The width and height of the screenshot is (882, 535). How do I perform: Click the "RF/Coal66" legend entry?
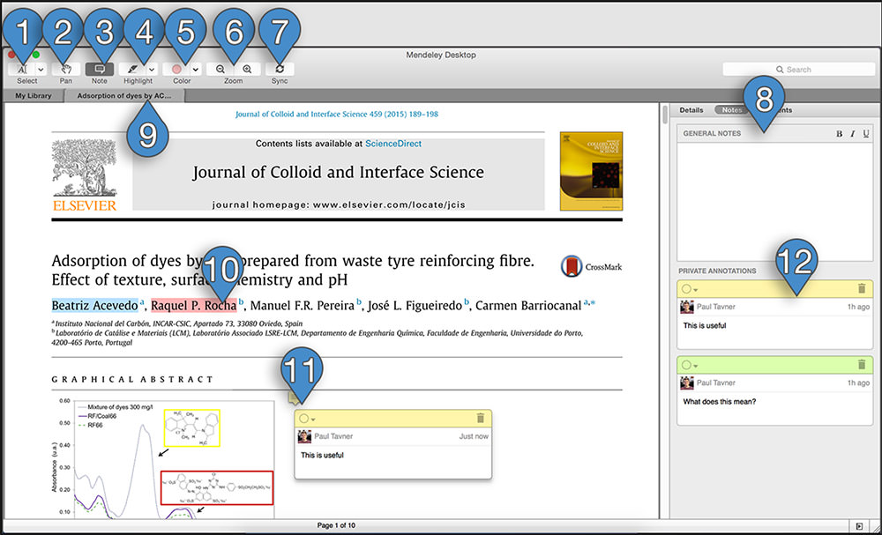click(x=101, y=416)
